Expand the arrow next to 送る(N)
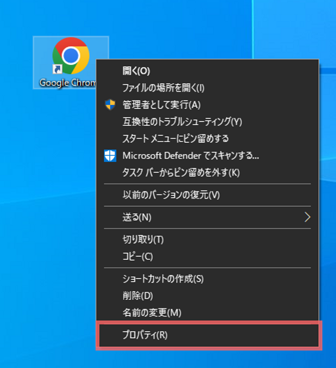 tap(308, 217)
